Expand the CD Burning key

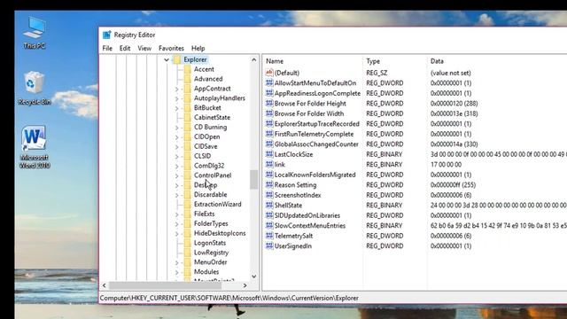pyautogui.click(x=177, y=128)
